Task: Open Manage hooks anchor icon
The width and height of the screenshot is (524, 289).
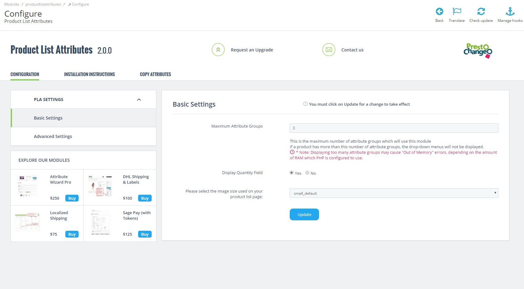Action: pos(510,12)
